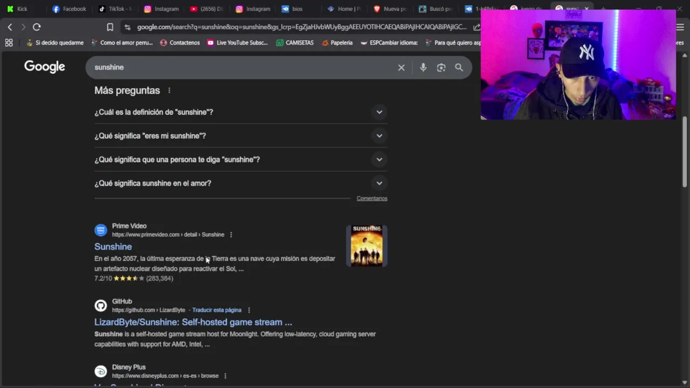The height and width of the screenshot is (388, 690).
Task: Search by image using the lens icon
Action: pos(441,67)
